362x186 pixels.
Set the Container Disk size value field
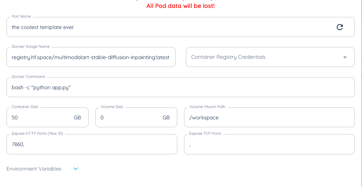coord(48,117)
